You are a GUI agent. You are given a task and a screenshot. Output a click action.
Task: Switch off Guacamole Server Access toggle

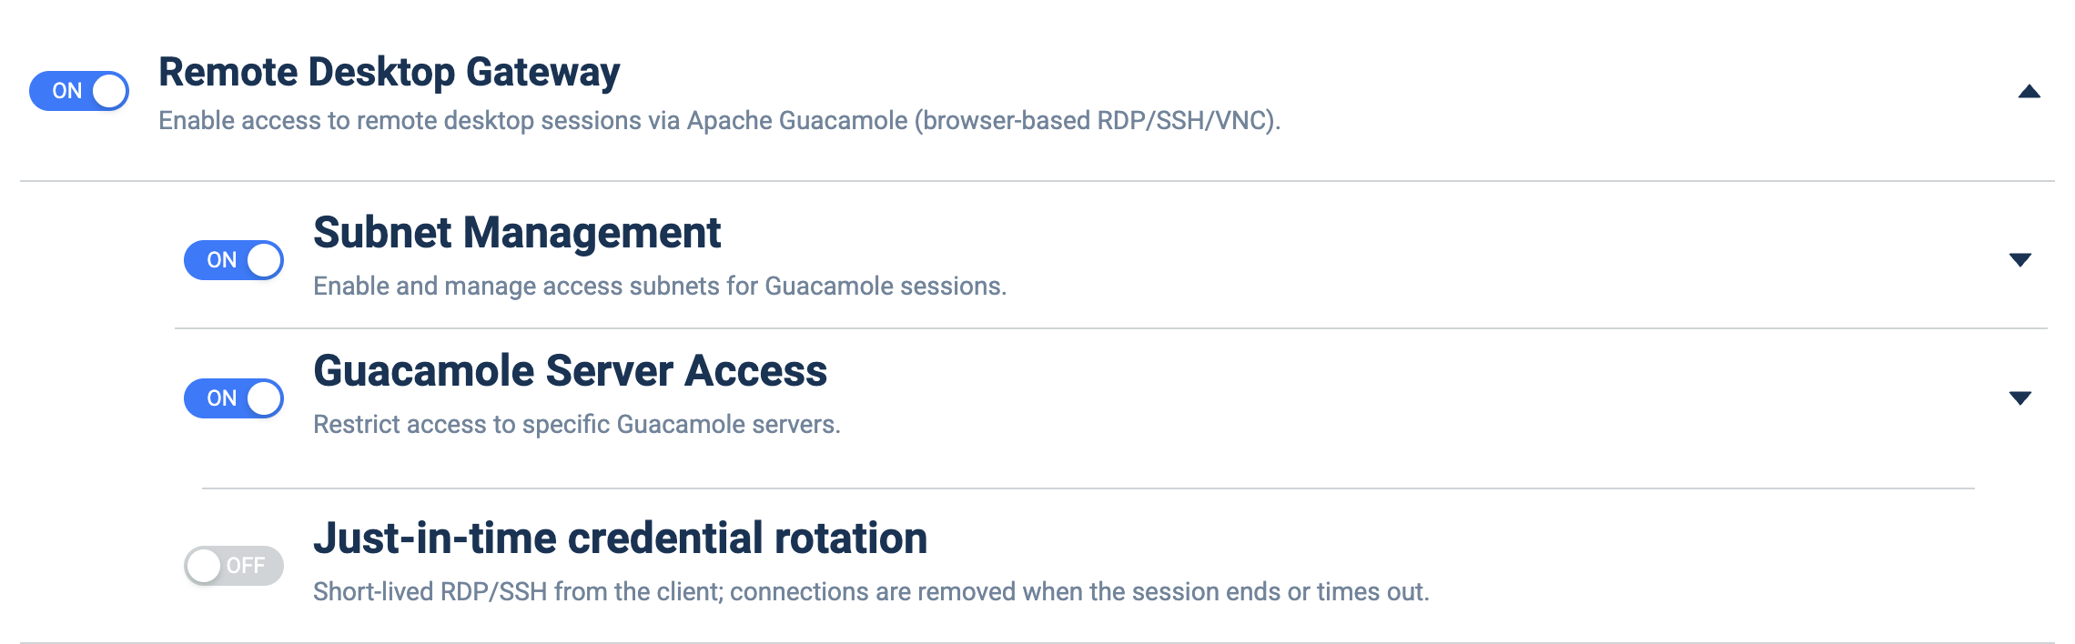click(x=234, y=398)
